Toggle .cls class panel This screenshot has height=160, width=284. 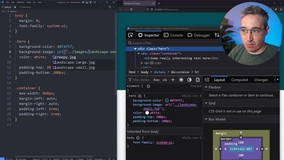165,80
